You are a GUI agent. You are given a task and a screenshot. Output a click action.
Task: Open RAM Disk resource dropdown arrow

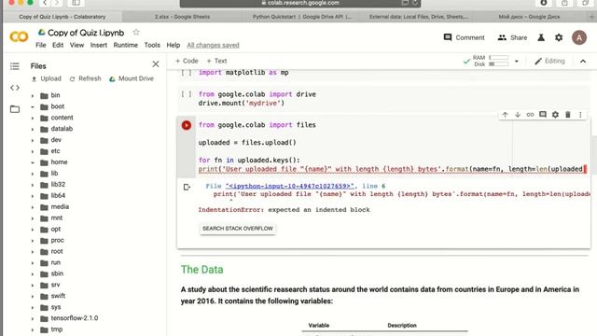coord(516,62)
